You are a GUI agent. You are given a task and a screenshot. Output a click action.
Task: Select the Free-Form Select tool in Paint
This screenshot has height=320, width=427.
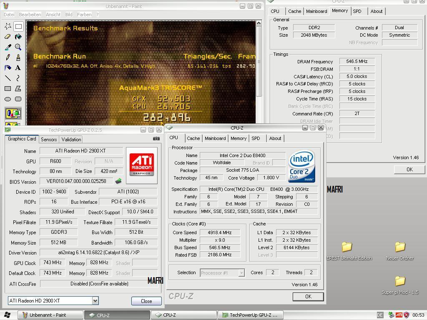point(8,26)
